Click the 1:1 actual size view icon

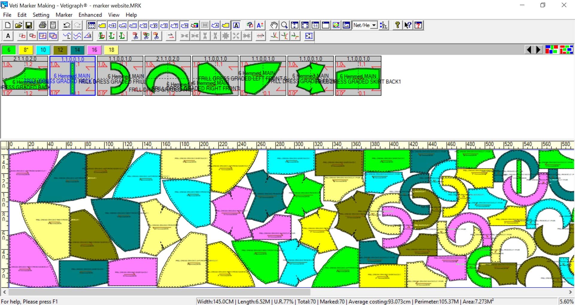[x=315, y=25]
